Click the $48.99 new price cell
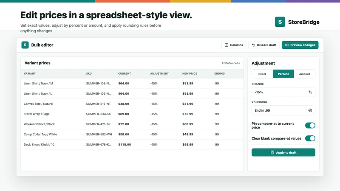The image size is (340, 191). tap(188, 134)
